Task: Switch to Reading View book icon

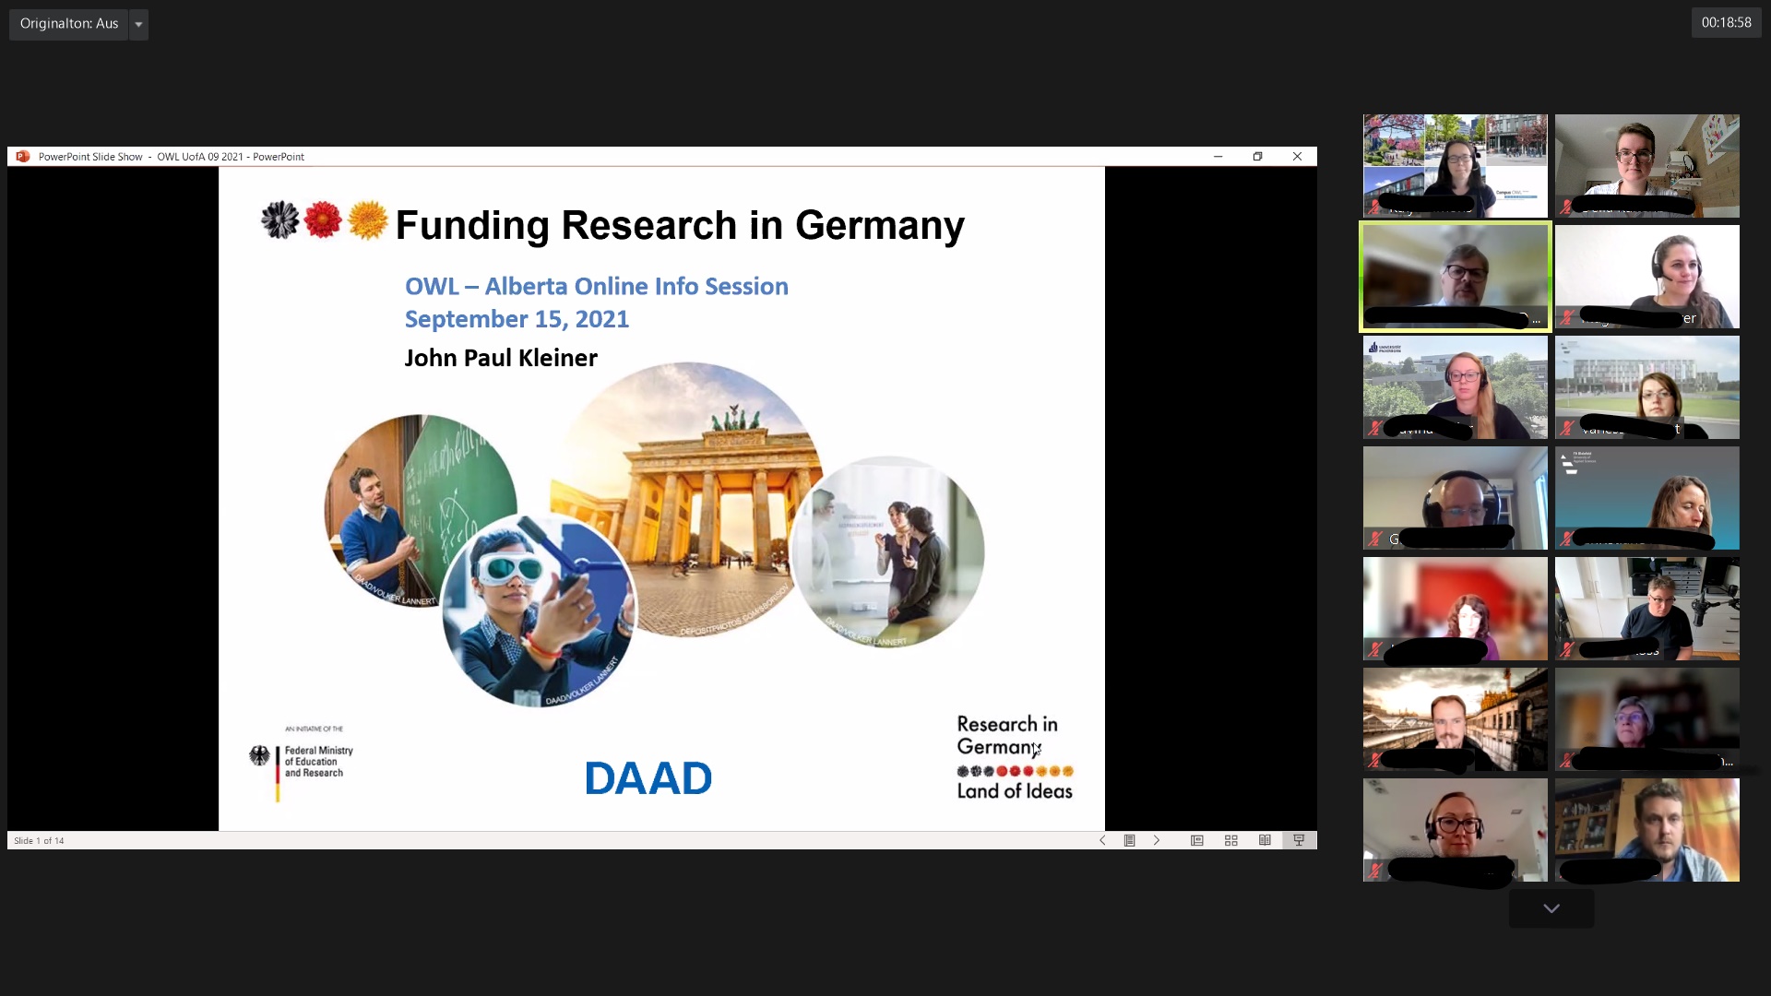Action: point(1266,840)
